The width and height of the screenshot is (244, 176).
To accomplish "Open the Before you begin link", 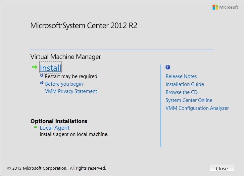I will 64,84.
